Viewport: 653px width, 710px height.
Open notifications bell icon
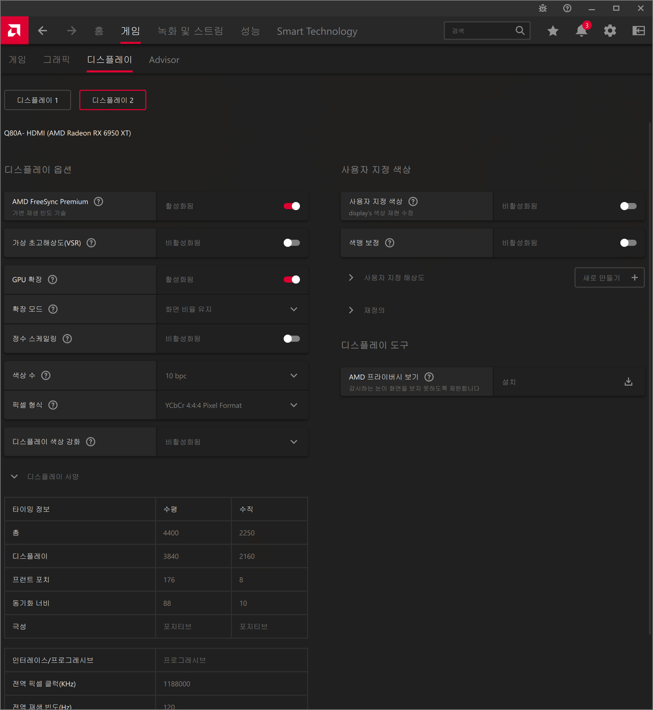point(581,31)
